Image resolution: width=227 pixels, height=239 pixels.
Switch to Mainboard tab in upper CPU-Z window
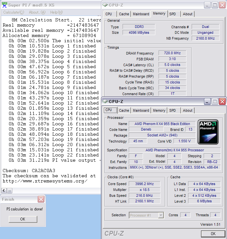(141, 14)
